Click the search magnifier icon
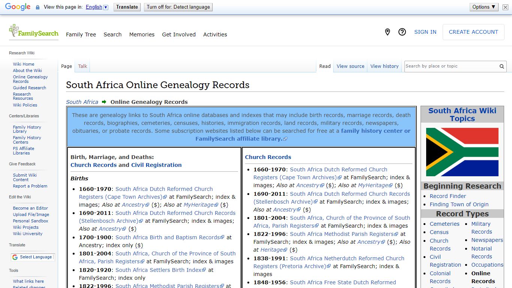 point(502,66)
